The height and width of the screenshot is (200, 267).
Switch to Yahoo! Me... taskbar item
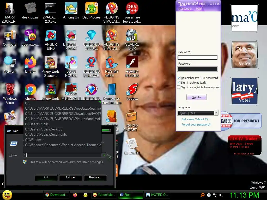click(x=104, y=195)
